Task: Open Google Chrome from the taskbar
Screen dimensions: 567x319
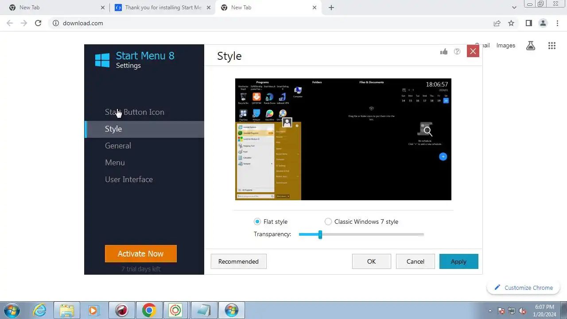Action: click(x=148, y=310)
